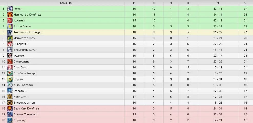This screenshot has width=253, height=123.
Task: Click the М goals column header
Action: 218,3
